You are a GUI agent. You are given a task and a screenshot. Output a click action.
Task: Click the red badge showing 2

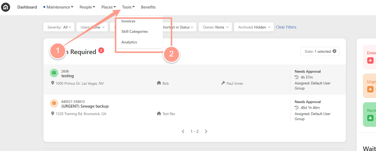click(101, 50)
